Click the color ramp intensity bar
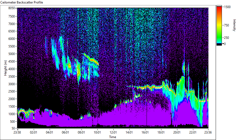Image resolution: width=237 pixels, height=140 pixels. 219,25
